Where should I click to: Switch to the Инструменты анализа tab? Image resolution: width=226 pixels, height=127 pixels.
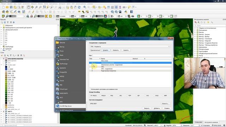pyautogui.click(x=211, y=122)
